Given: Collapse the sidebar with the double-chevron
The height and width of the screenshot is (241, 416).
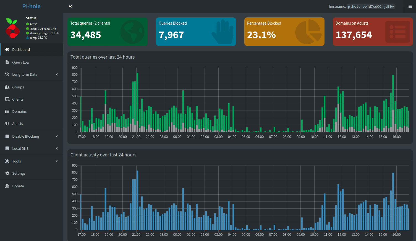Looking at the screenshot, I should pos(70,6).
